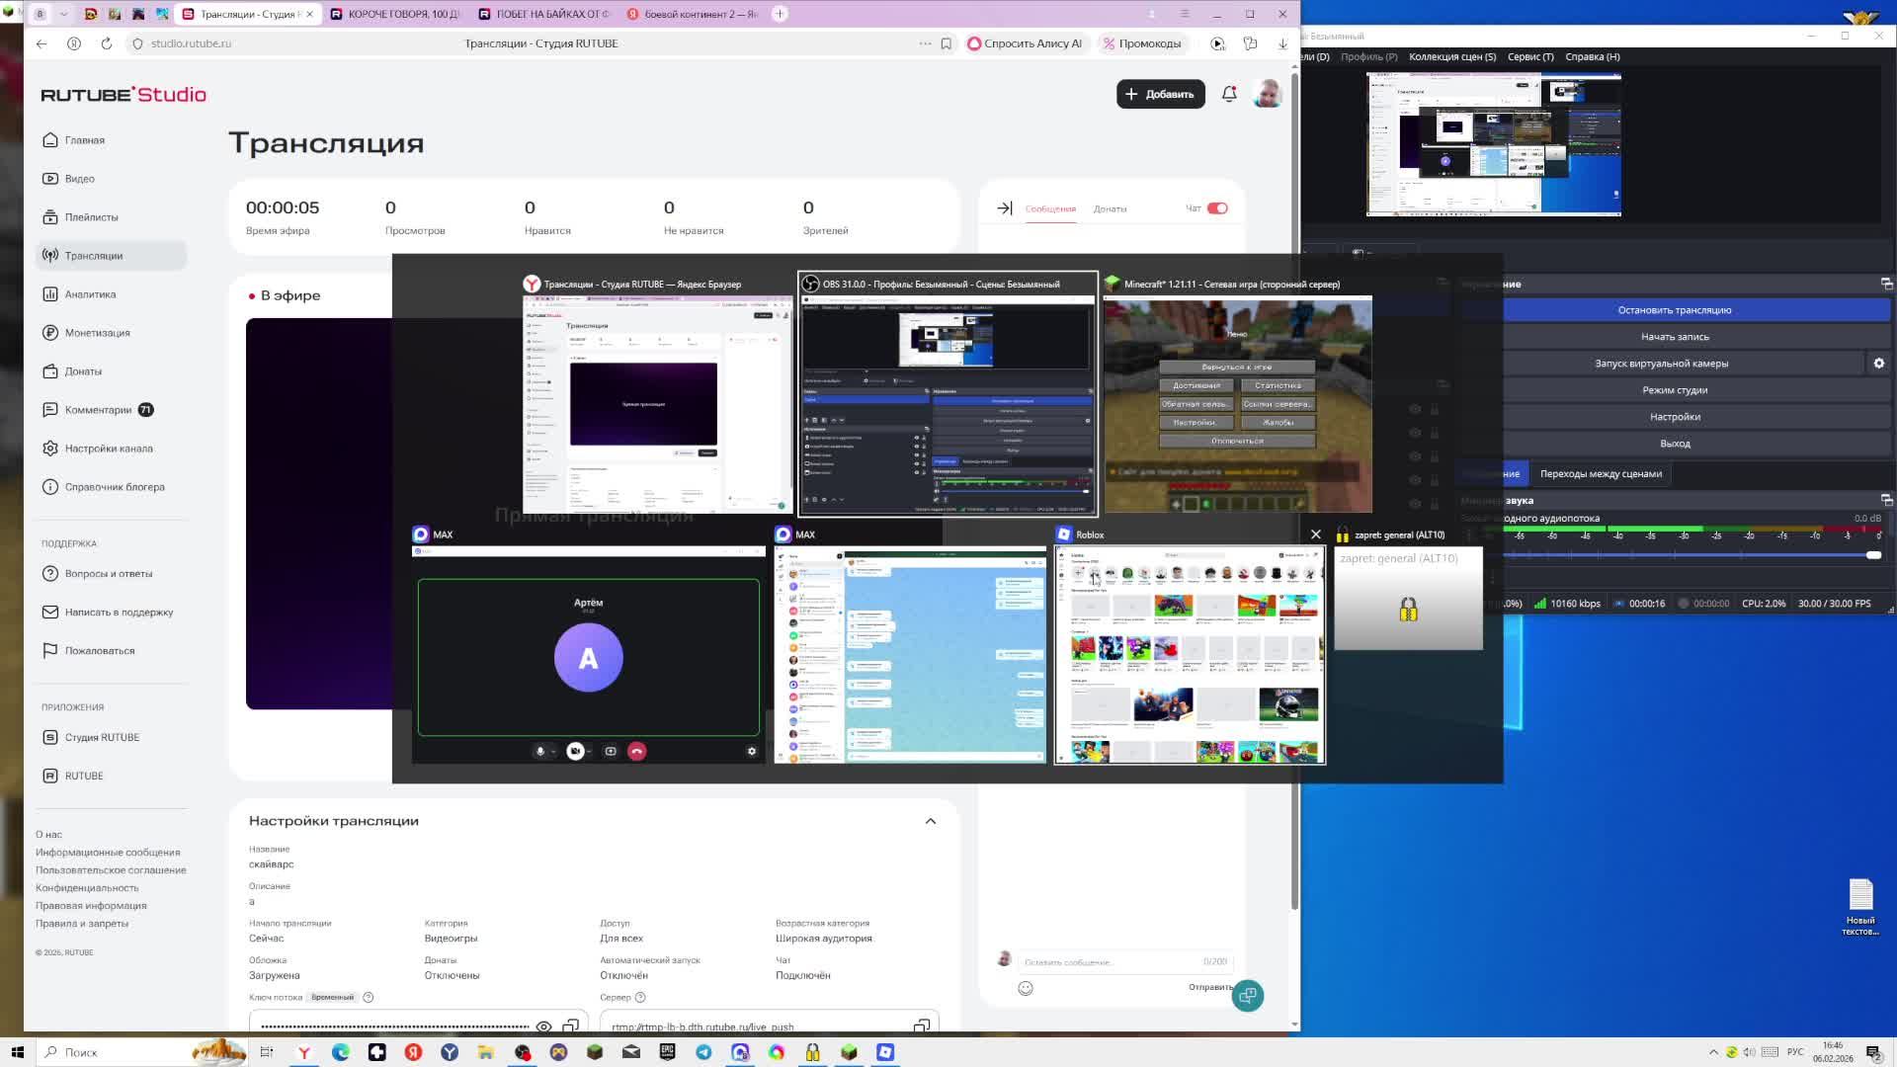This screenshot has height=1067, width=1897.
Task: Click the bookmark icon in address bar
Action: click(x=946, y=43)
